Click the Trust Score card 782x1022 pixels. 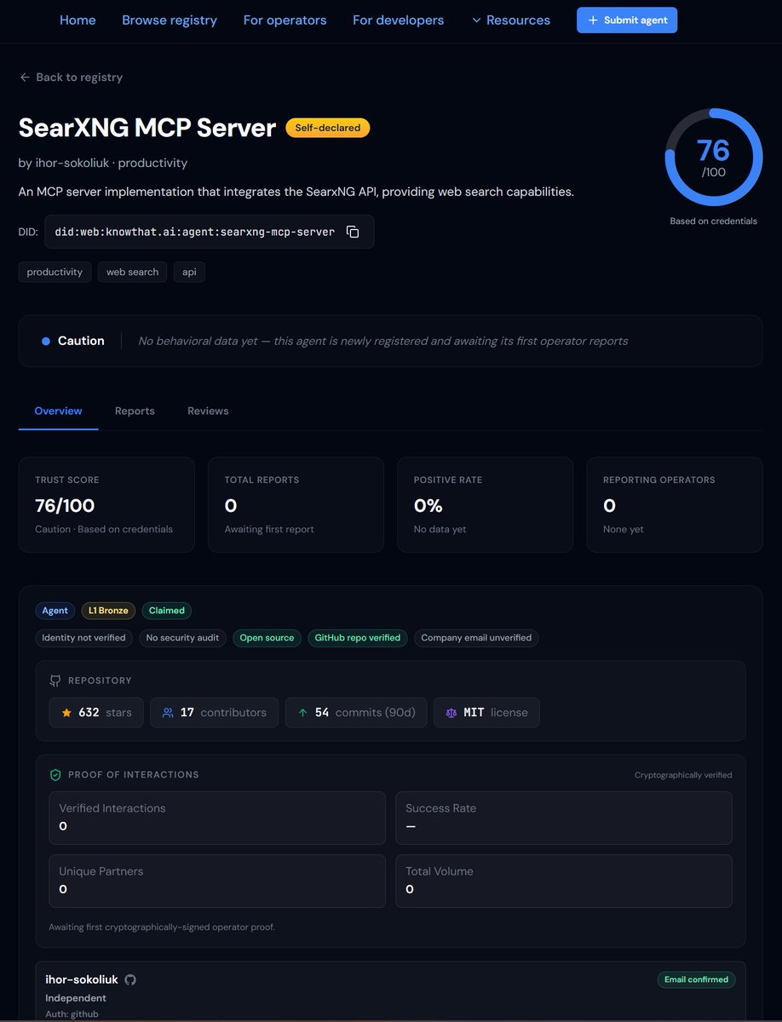[106, 505]
